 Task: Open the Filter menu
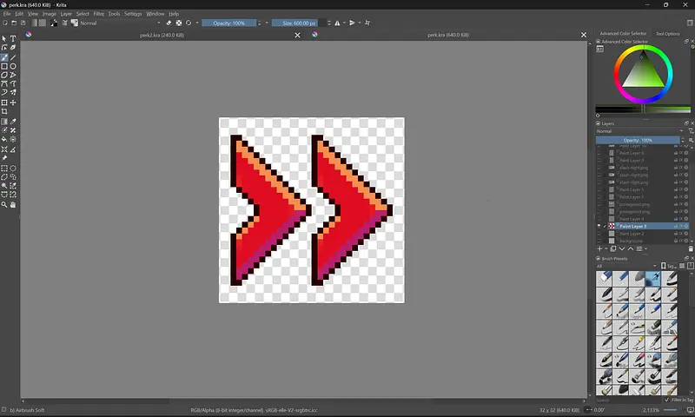pos(99,14)
